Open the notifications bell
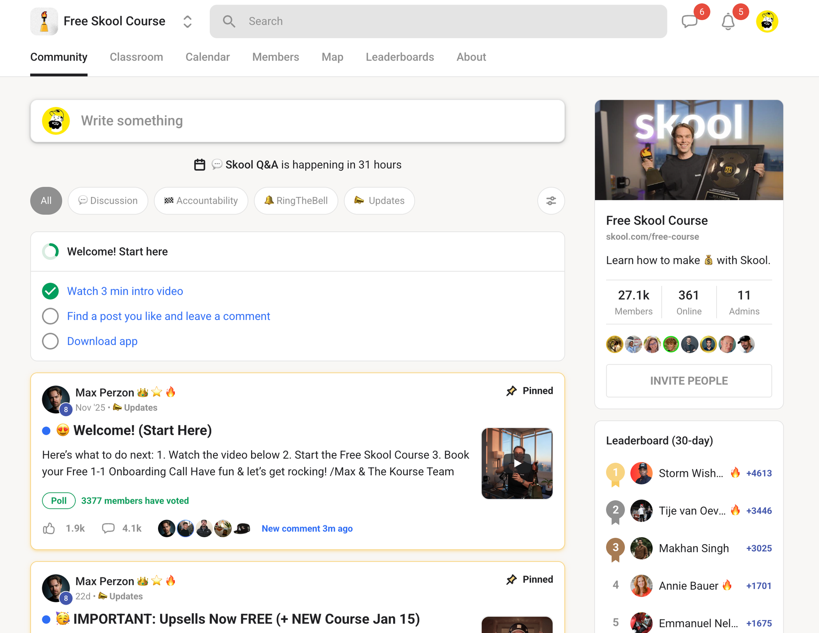This screenshot has width=819, height=633. (x=728, y=21)
